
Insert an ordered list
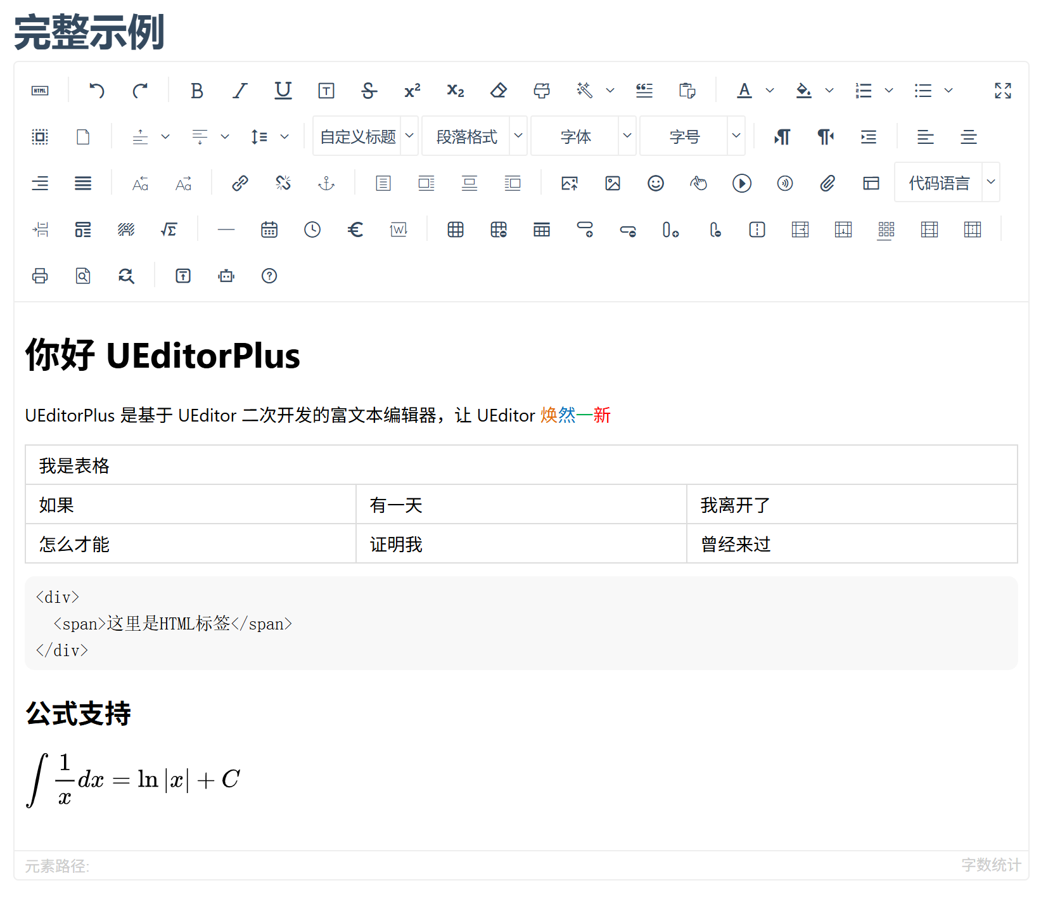pos(864,91)
